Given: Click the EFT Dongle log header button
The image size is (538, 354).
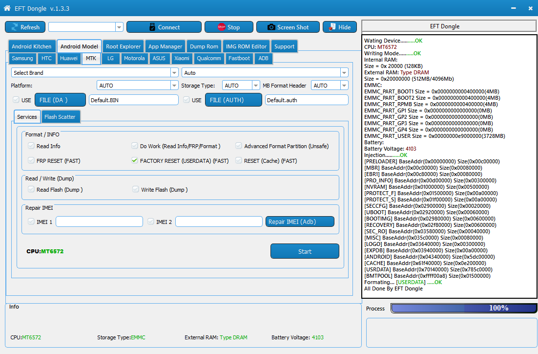Looking at the screenshot, I should click(x=449, y=26).
